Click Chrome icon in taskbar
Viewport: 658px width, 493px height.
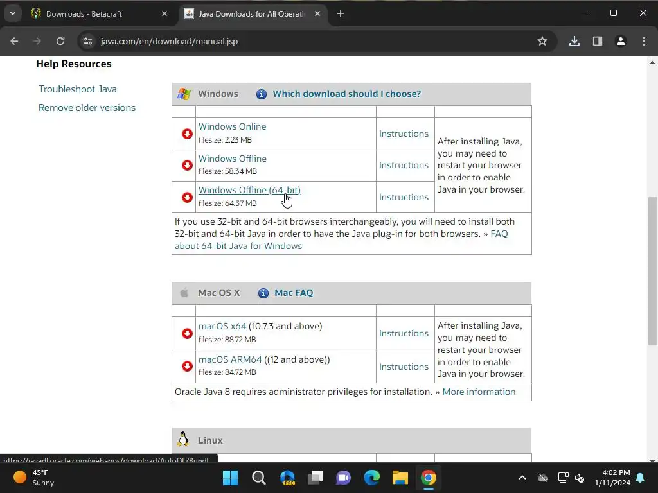click(x=429, y=478)
